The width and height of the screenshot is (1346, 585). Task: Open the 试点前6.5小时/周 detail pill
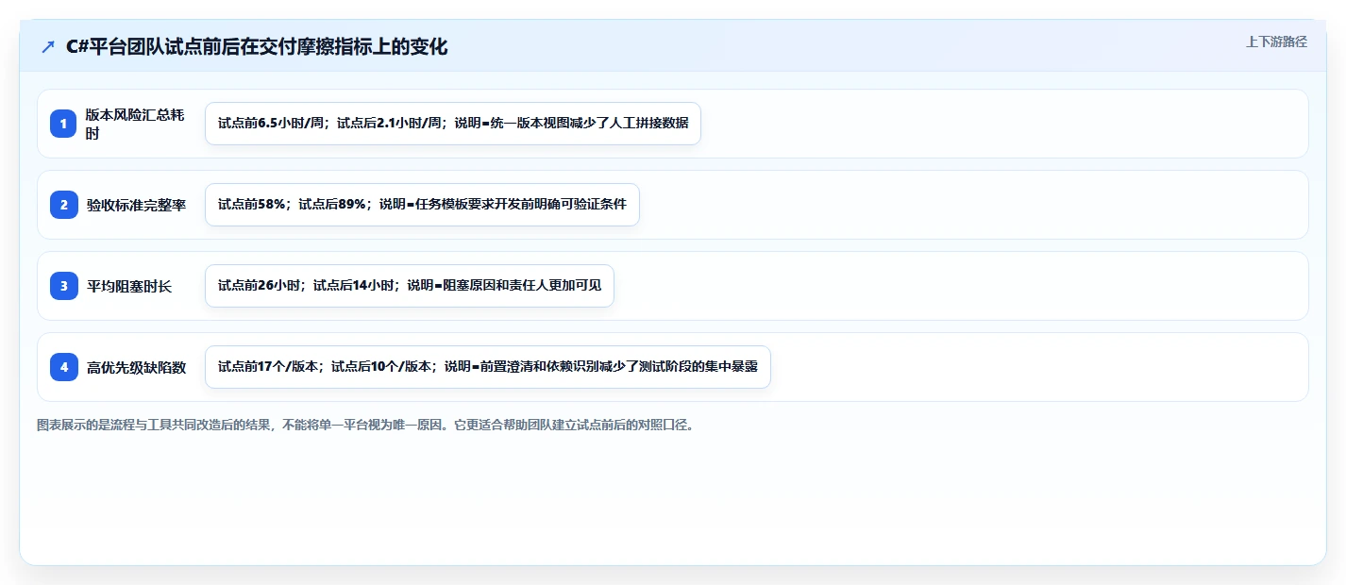pos(453,124)
